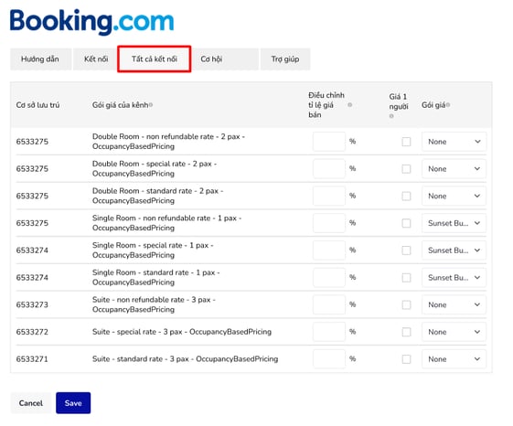Focus percent field for Single Room standard rate
Image resolution: width=513 pixels, height=426 pixels.
[329, 278]
